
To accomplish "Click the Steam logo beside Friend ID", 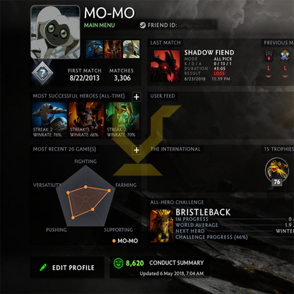I will pos(143,25).
